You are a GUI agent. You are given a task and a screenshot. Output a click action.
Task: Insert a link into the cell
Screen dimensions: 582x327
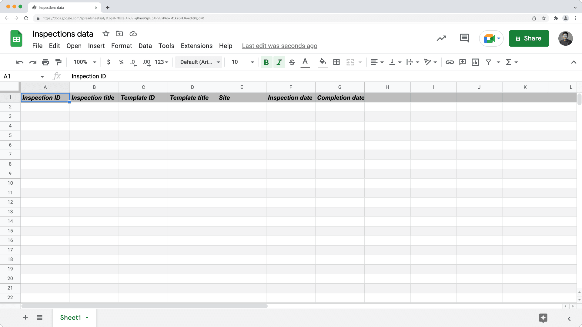[x=450, y=62]
